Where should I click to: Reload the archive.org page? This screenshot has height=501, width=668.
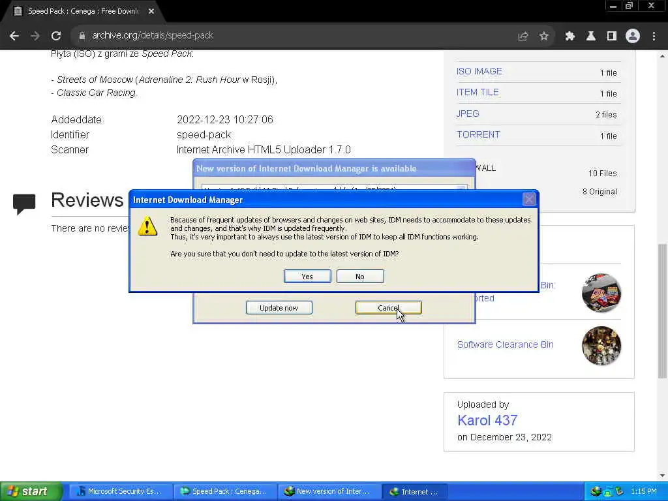56,37
